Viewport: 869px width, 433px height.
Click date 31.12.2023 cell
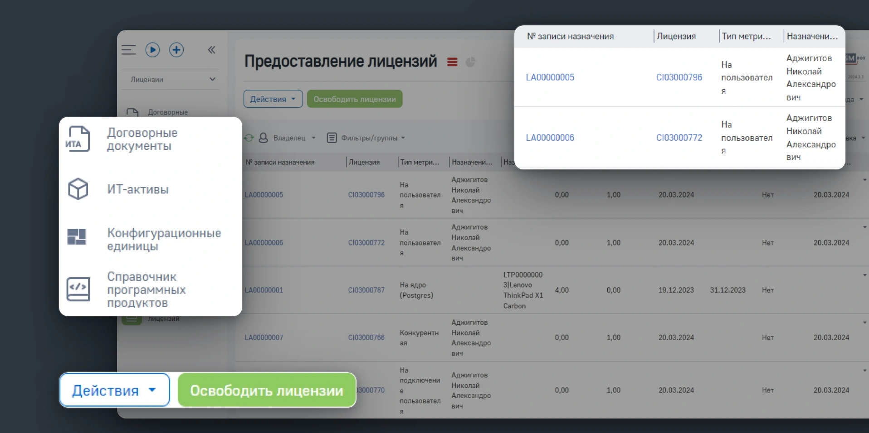click(x=727, y=290)
